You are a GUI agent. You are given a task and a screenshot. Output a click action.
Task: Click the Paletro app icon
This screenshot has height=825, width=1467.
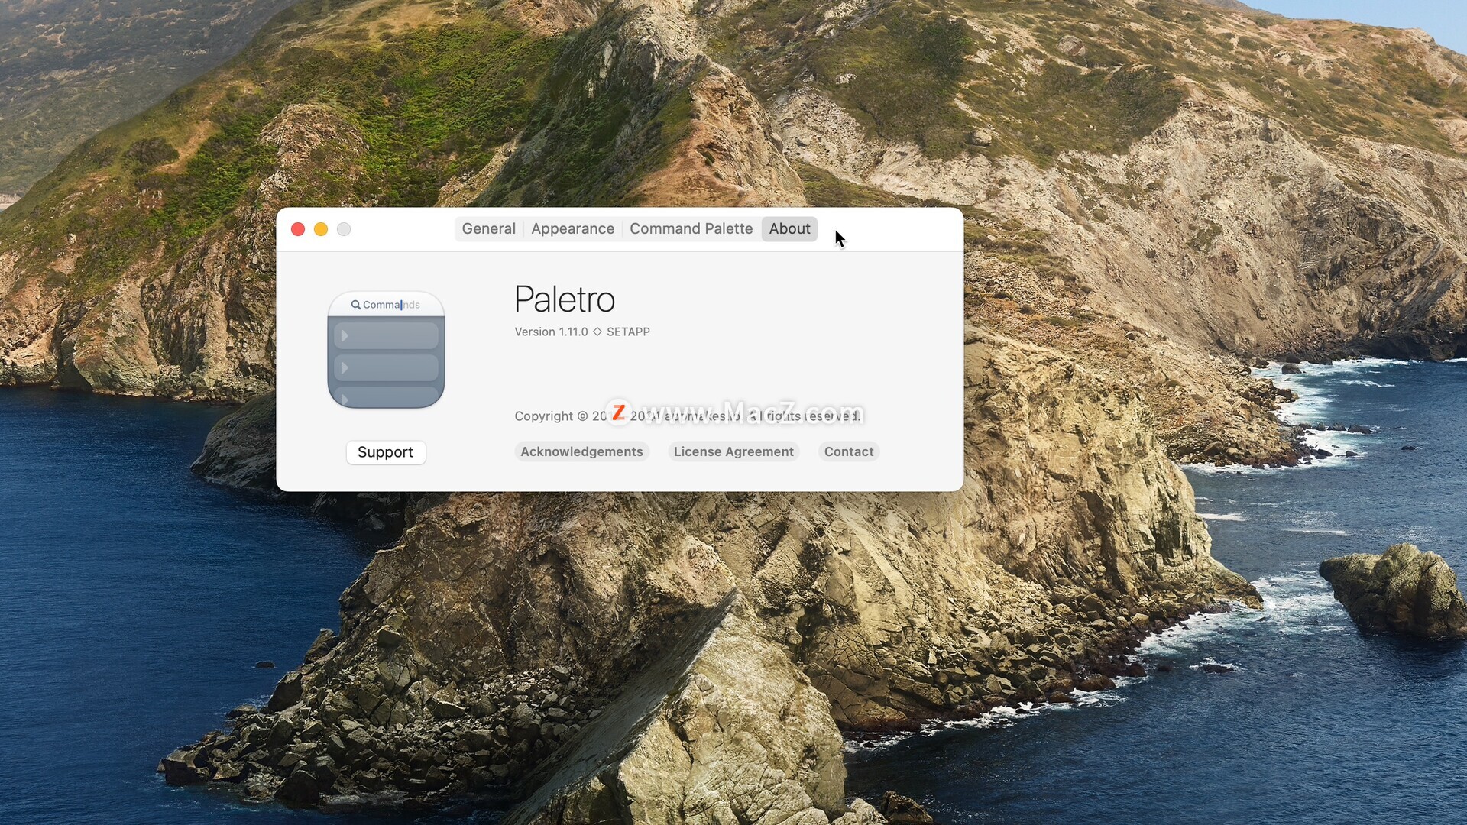[x=386, y=350]
